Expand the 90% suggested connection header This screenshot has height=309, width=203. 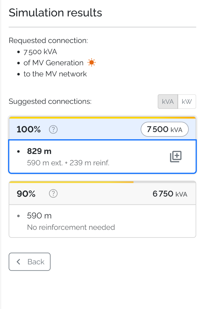(x=102, y=194)
